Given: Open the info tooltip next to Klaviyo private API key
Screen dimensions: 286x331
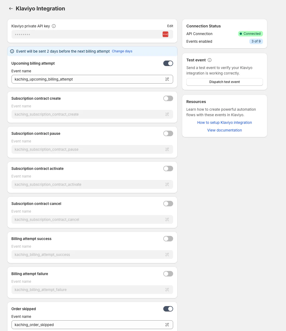Looking at the screenshot, I should click(x=54, y=26).
